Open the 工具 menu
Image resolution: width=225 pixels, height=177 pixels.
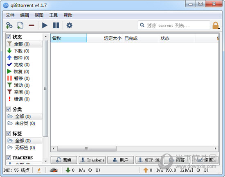[54, 15]
